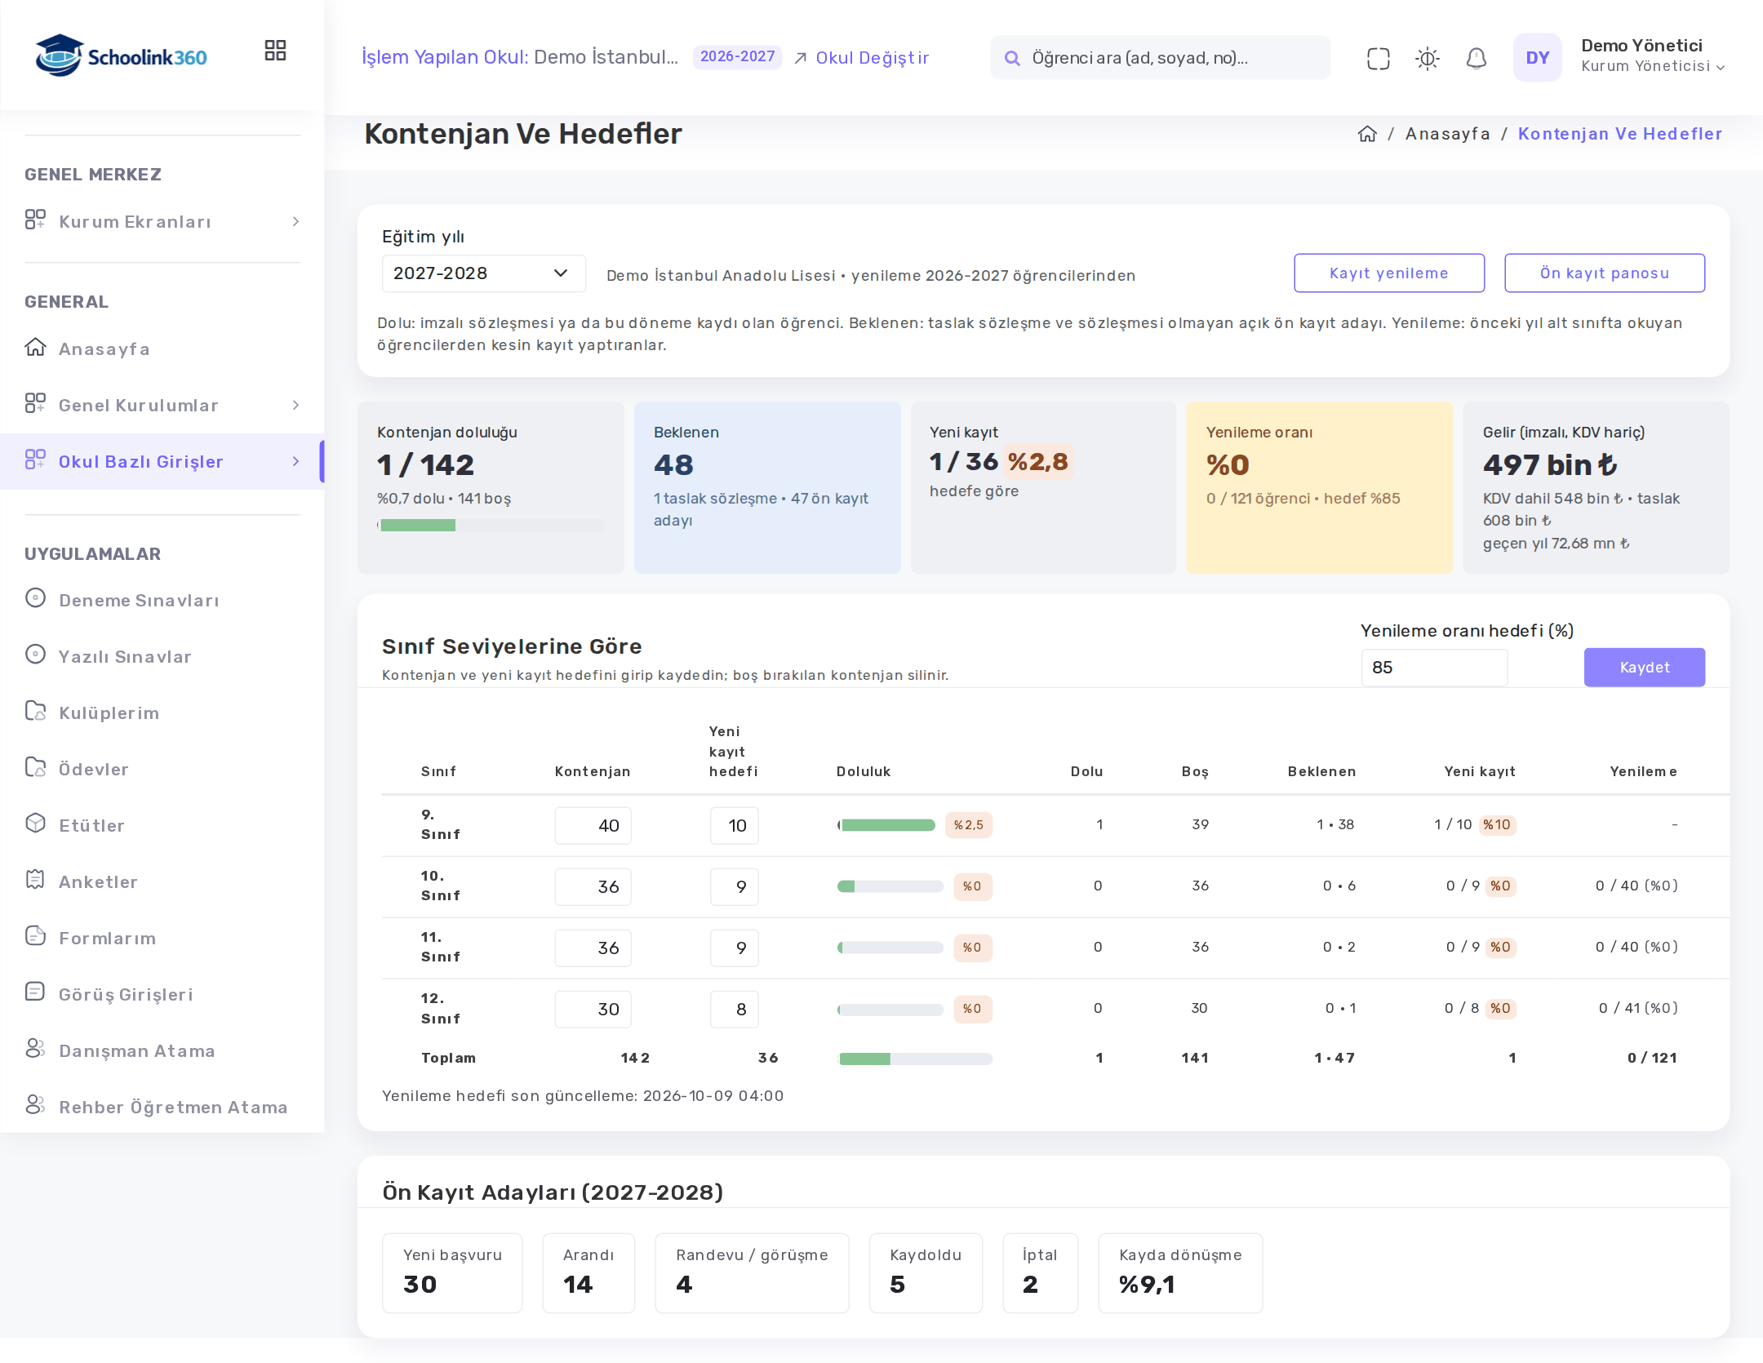Viewport: 1763px width, 1363px height.
Task: Toggle fullscreen mode icon in header
Action: tap(1378, 58)
